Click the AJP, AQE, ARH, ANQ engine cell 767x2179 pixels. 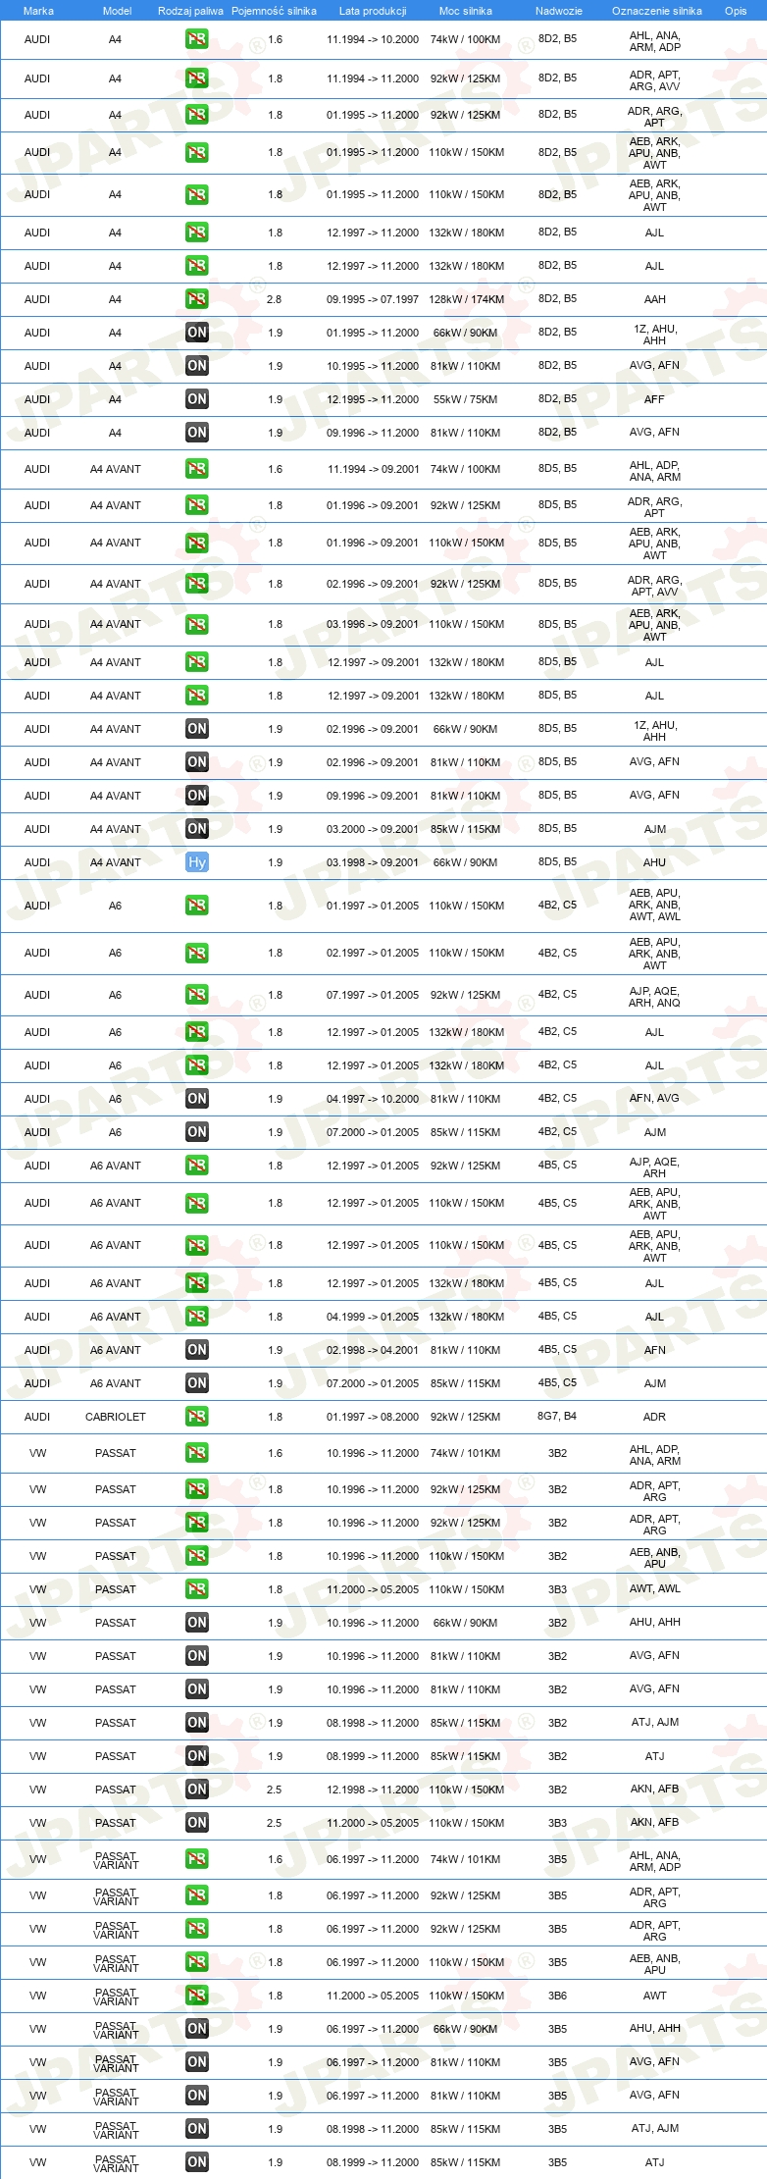[x=655, y=997]
